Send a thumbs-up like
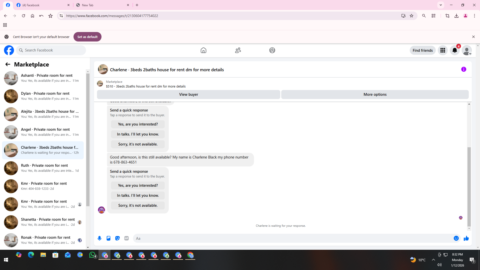480x270 pixels. (x=466, y=238)
